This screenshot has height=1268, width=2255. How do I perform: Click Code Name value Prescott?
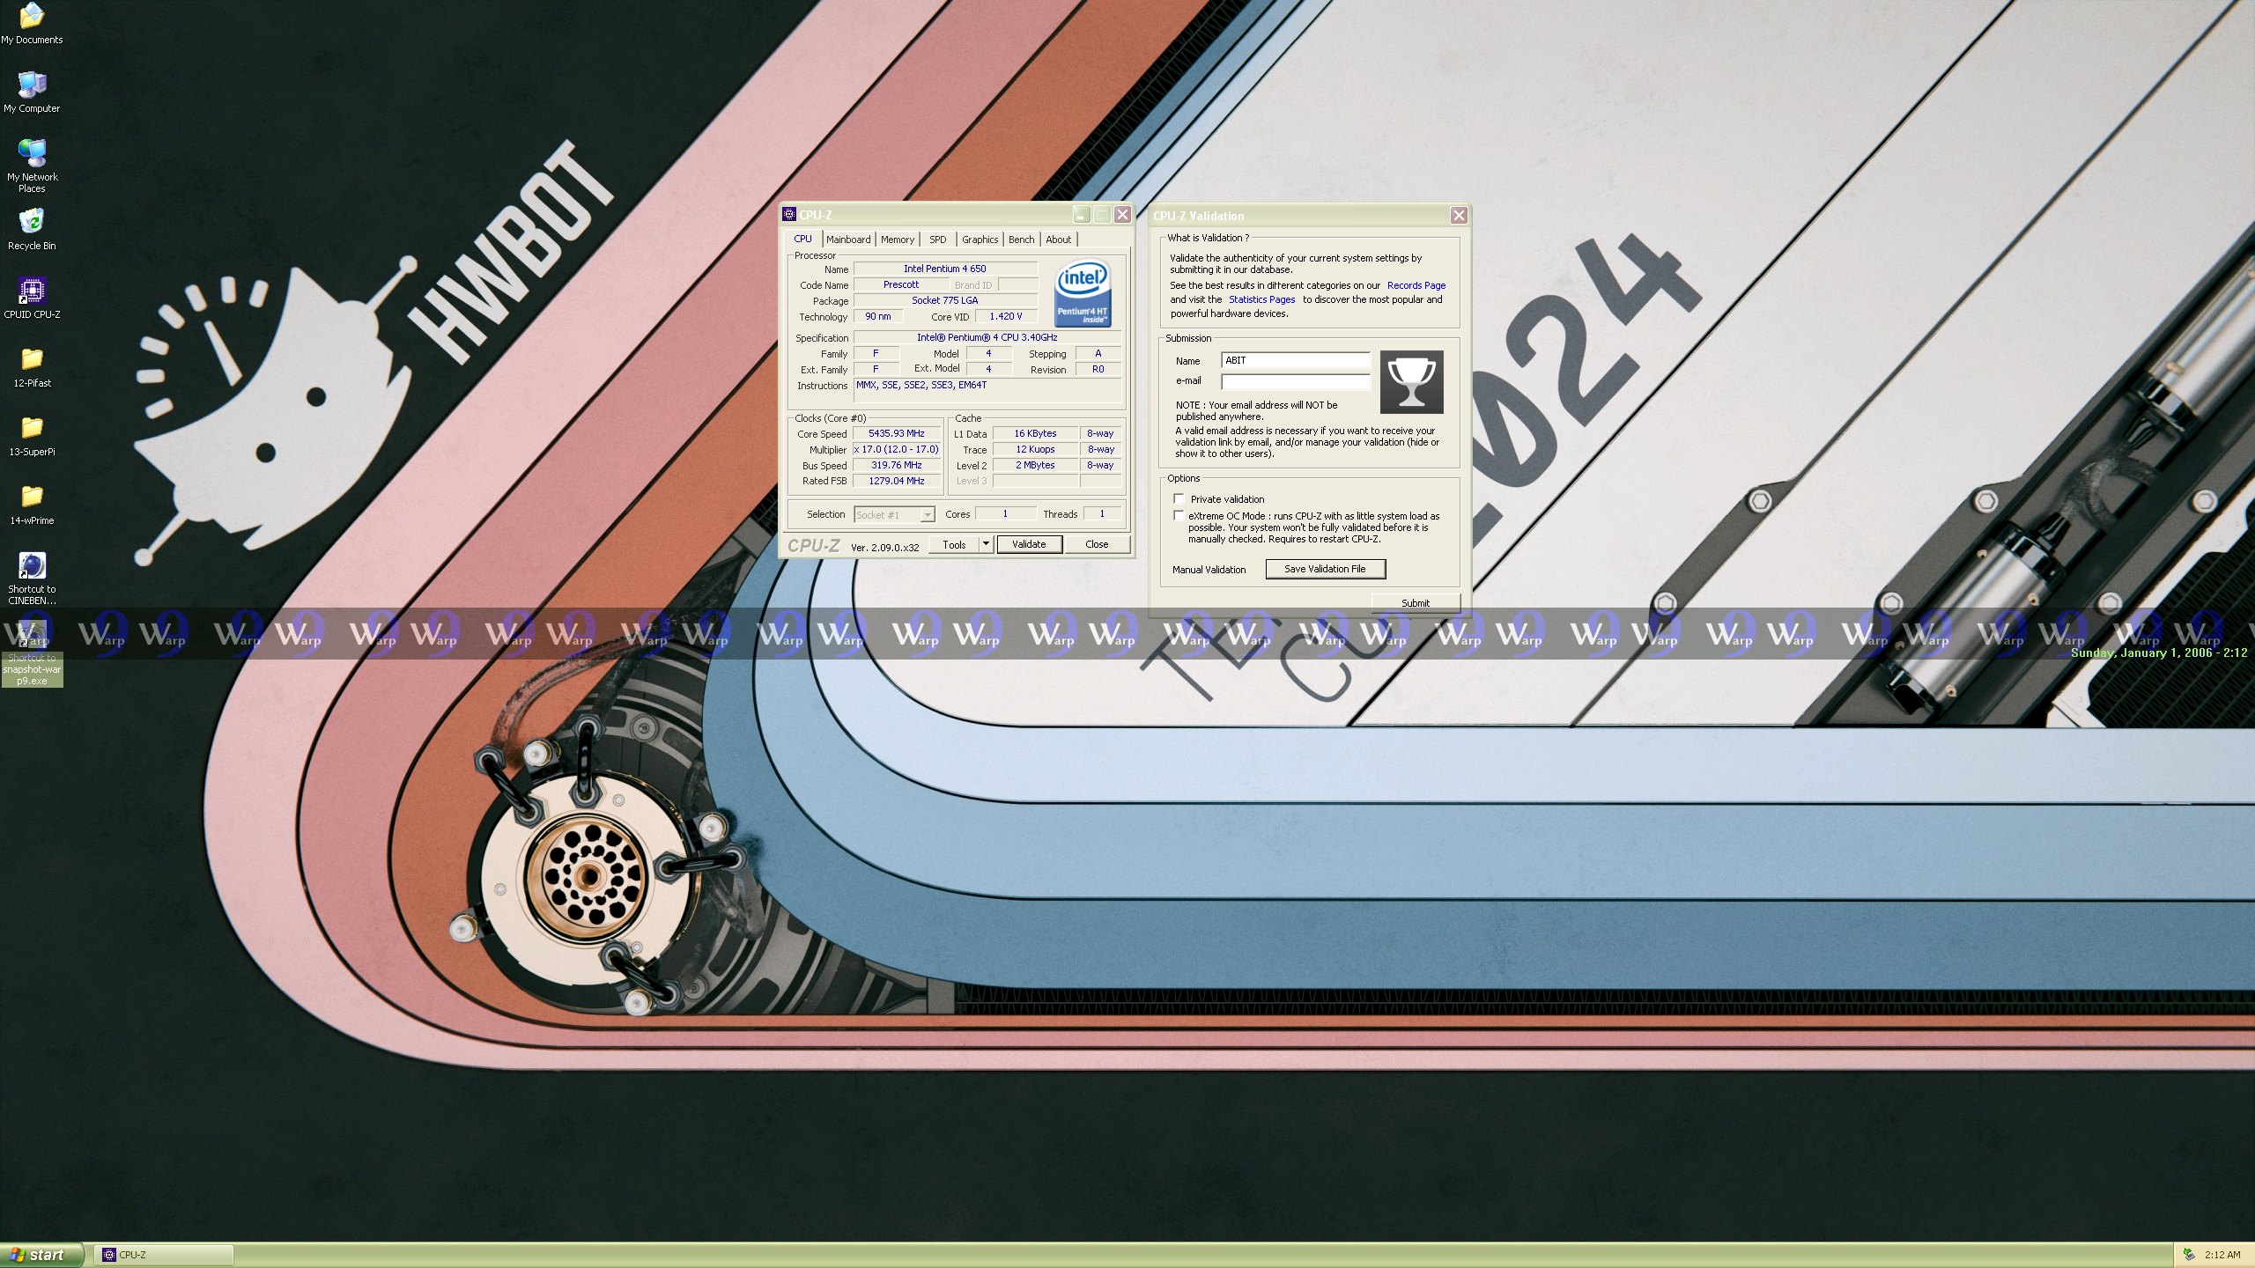[x=901, y=284]
